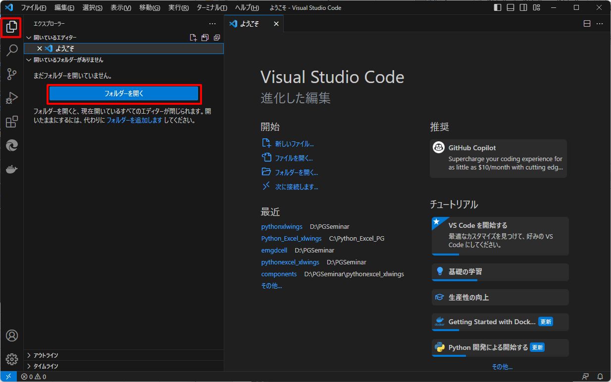
Task: Open the Manage gear icon
Action: coord(12,359)
